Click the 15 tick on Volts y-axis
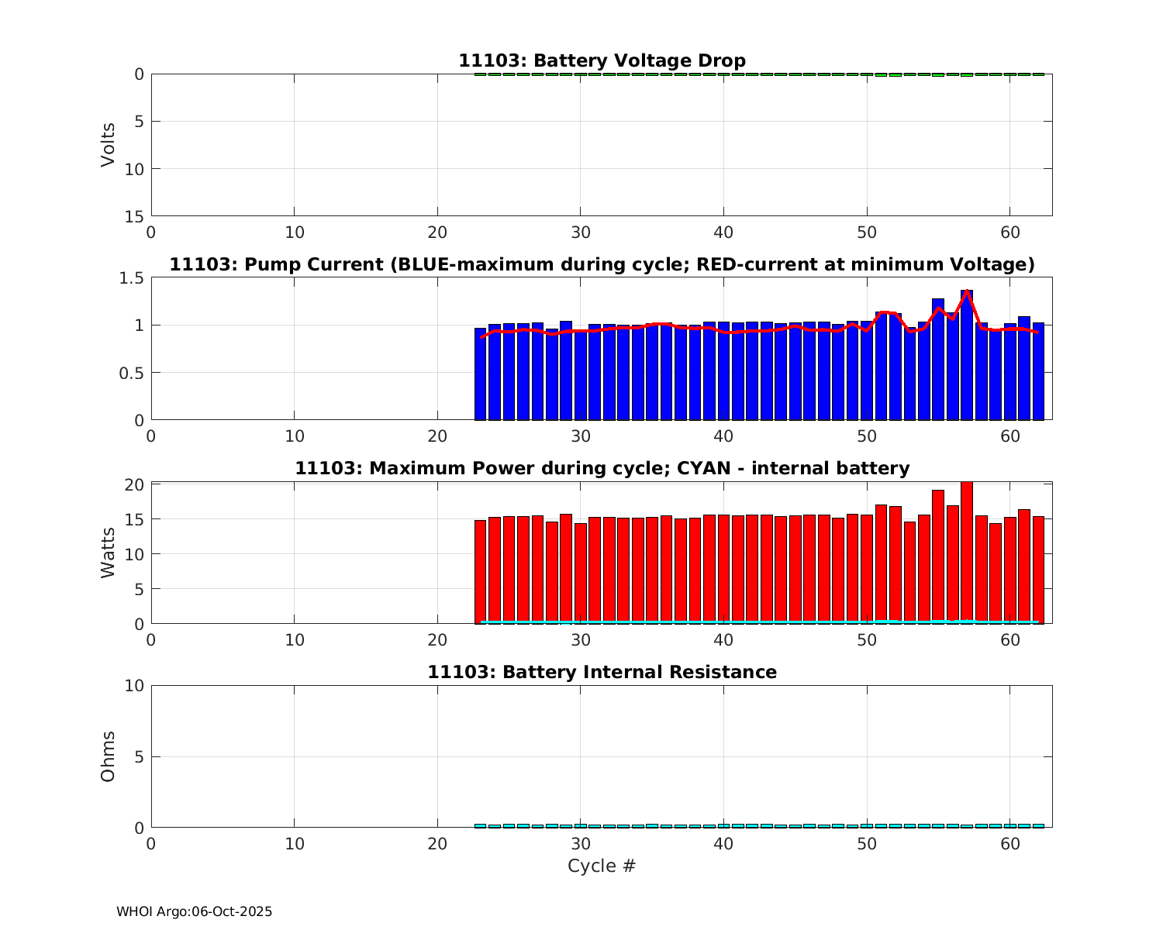This screenshot has height=930, width=1163. (x=135, y=216)
